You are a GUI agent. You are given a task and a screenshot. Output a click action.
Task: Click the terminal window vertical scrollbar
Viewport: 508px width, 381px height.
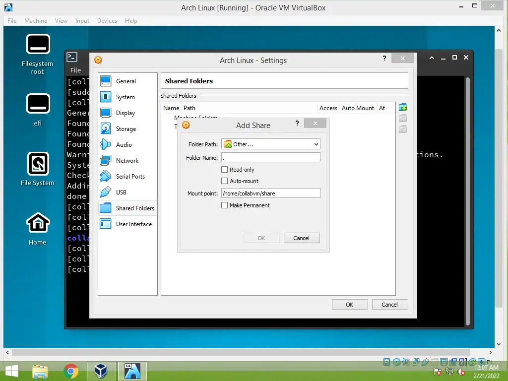[467, 201]
